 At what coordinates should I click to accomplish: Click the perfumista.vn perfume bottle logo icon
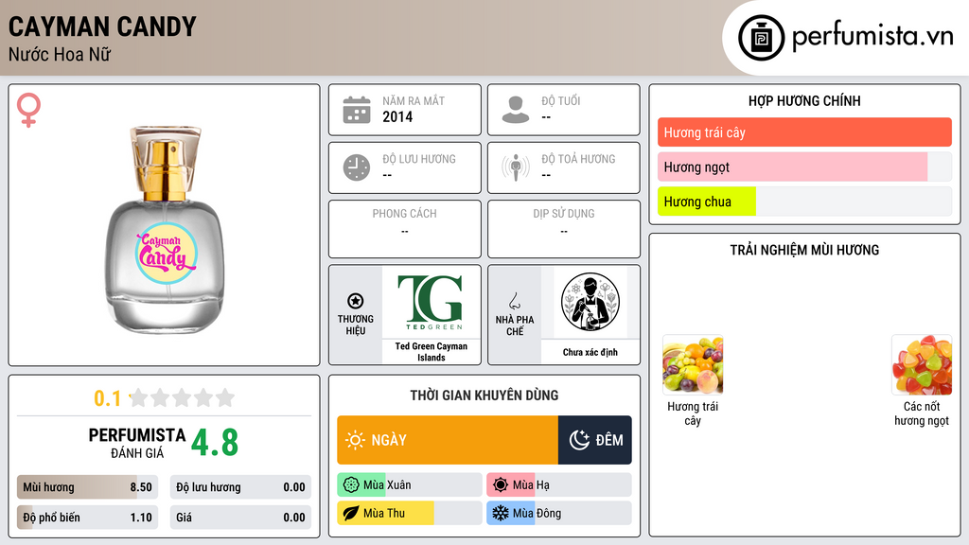(761, 38)
